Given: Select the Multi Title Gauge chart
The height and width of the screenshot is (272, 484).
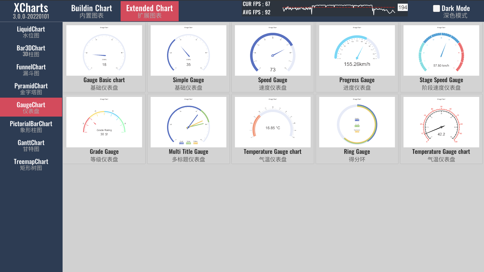Looking at the screenshot, I should [188, 129].
